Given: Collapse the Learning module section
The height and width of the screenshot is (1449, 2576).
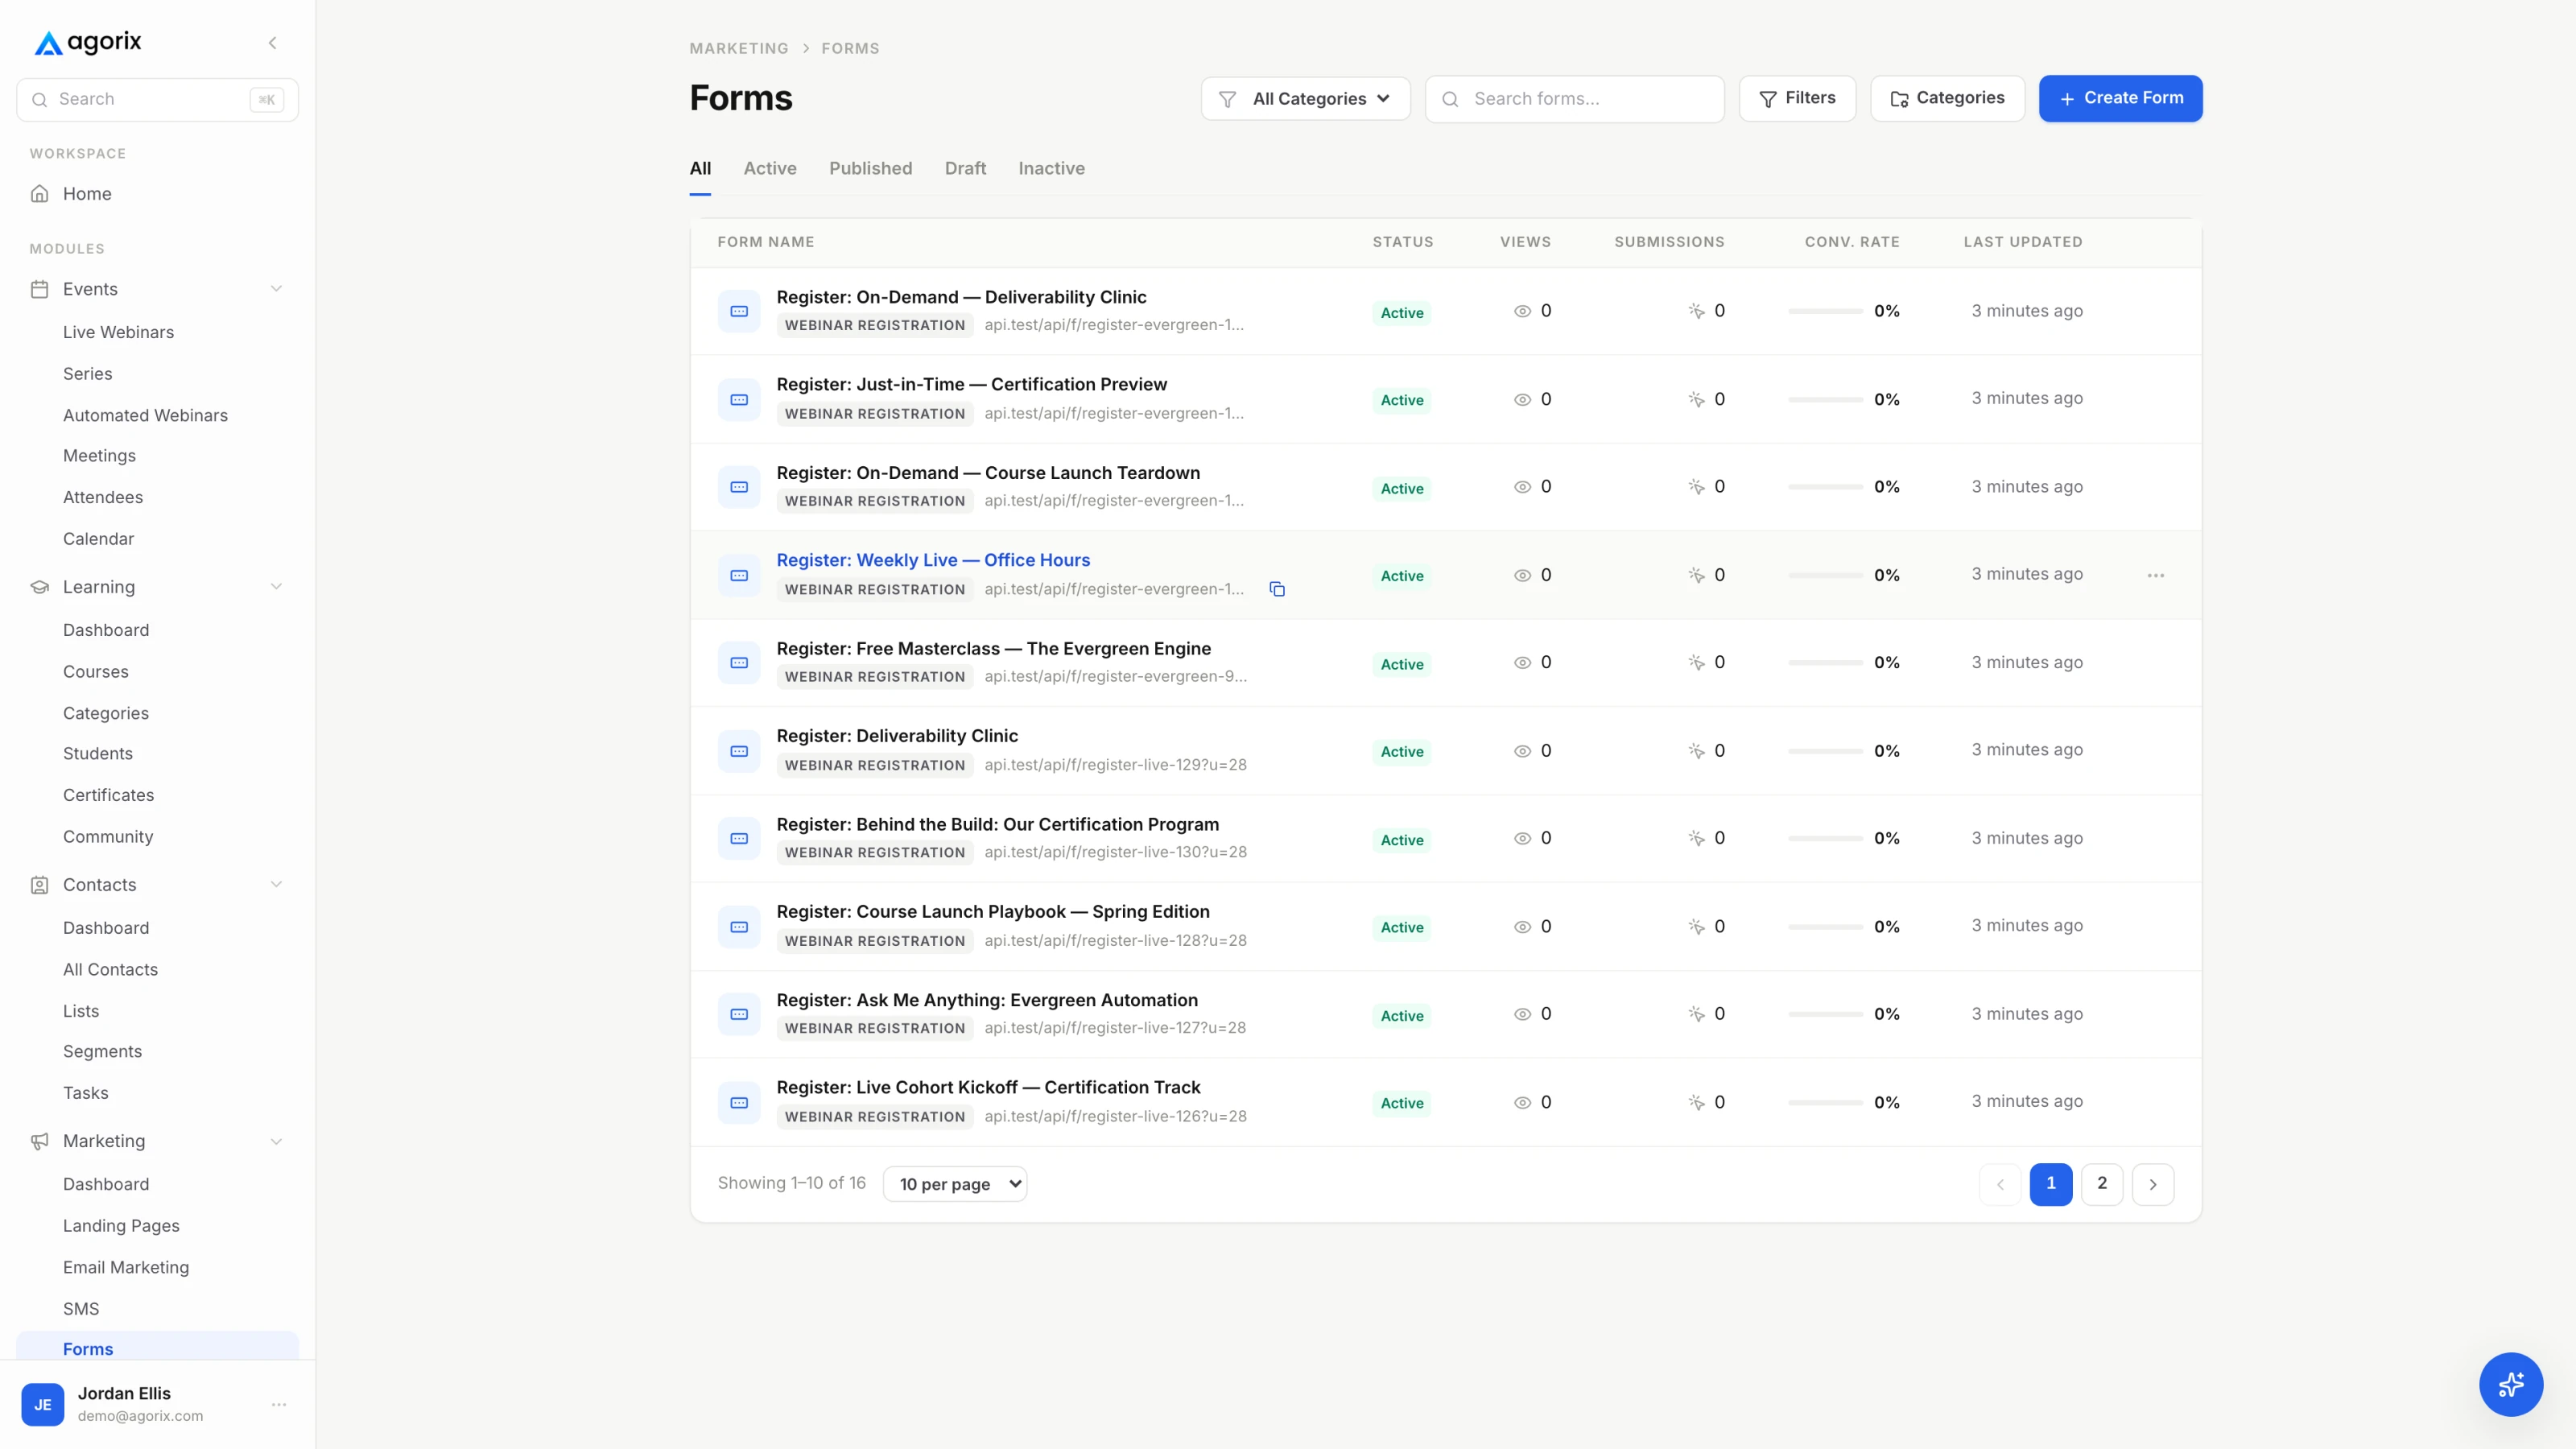Looking at the screenshot, I should point(276,587).
